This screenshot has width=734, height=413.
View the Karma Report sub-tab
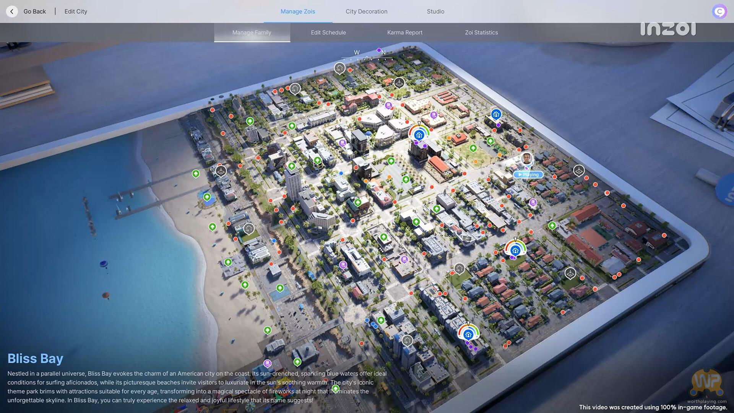[x=404, y=33]
